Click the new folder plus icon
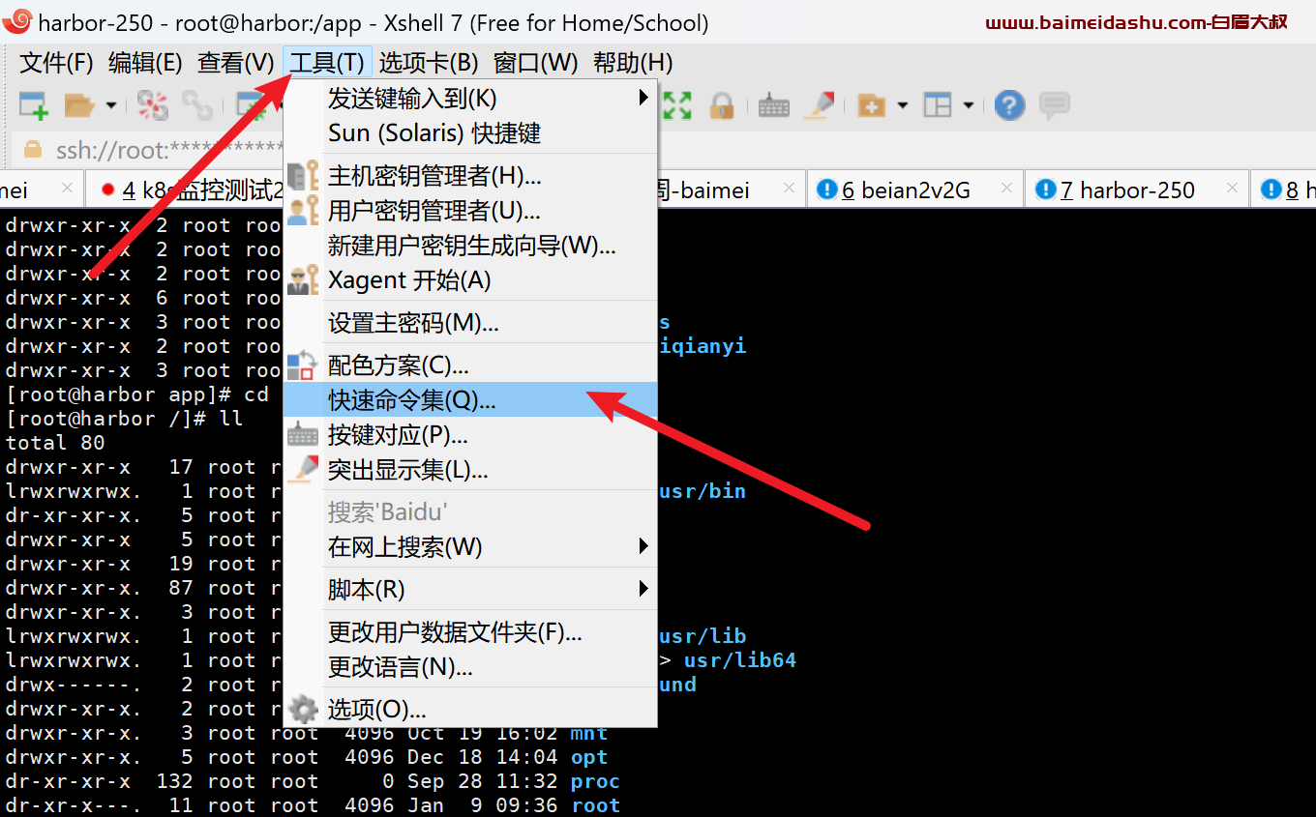The height and width of the screenshot is (817, 1316). tap(872, 104)
